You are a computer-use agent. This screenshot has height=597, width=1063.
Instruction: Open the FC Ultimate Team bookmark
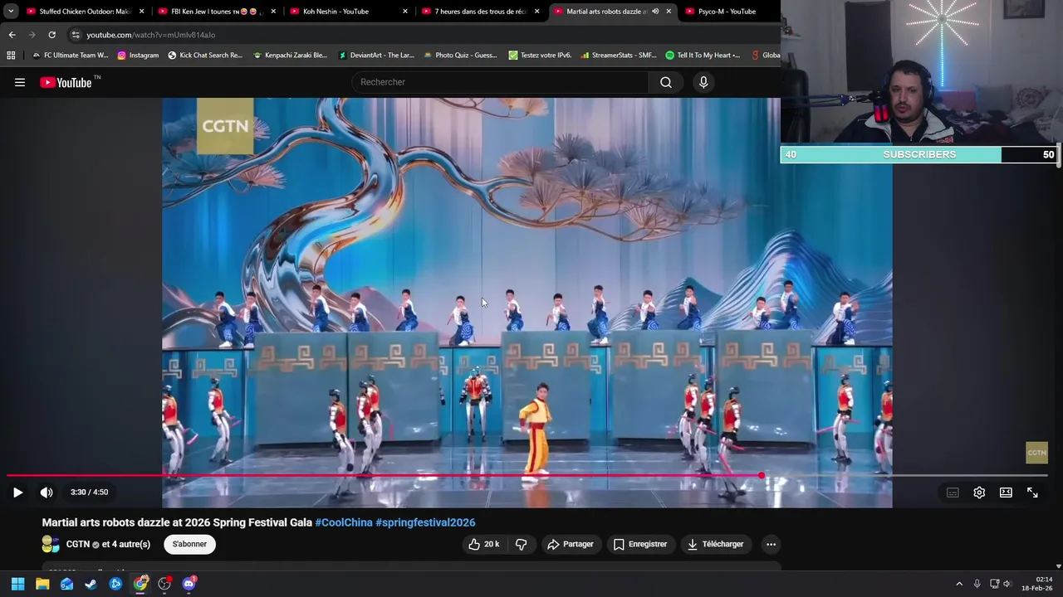pyautogui.click(x=70, y=56)
